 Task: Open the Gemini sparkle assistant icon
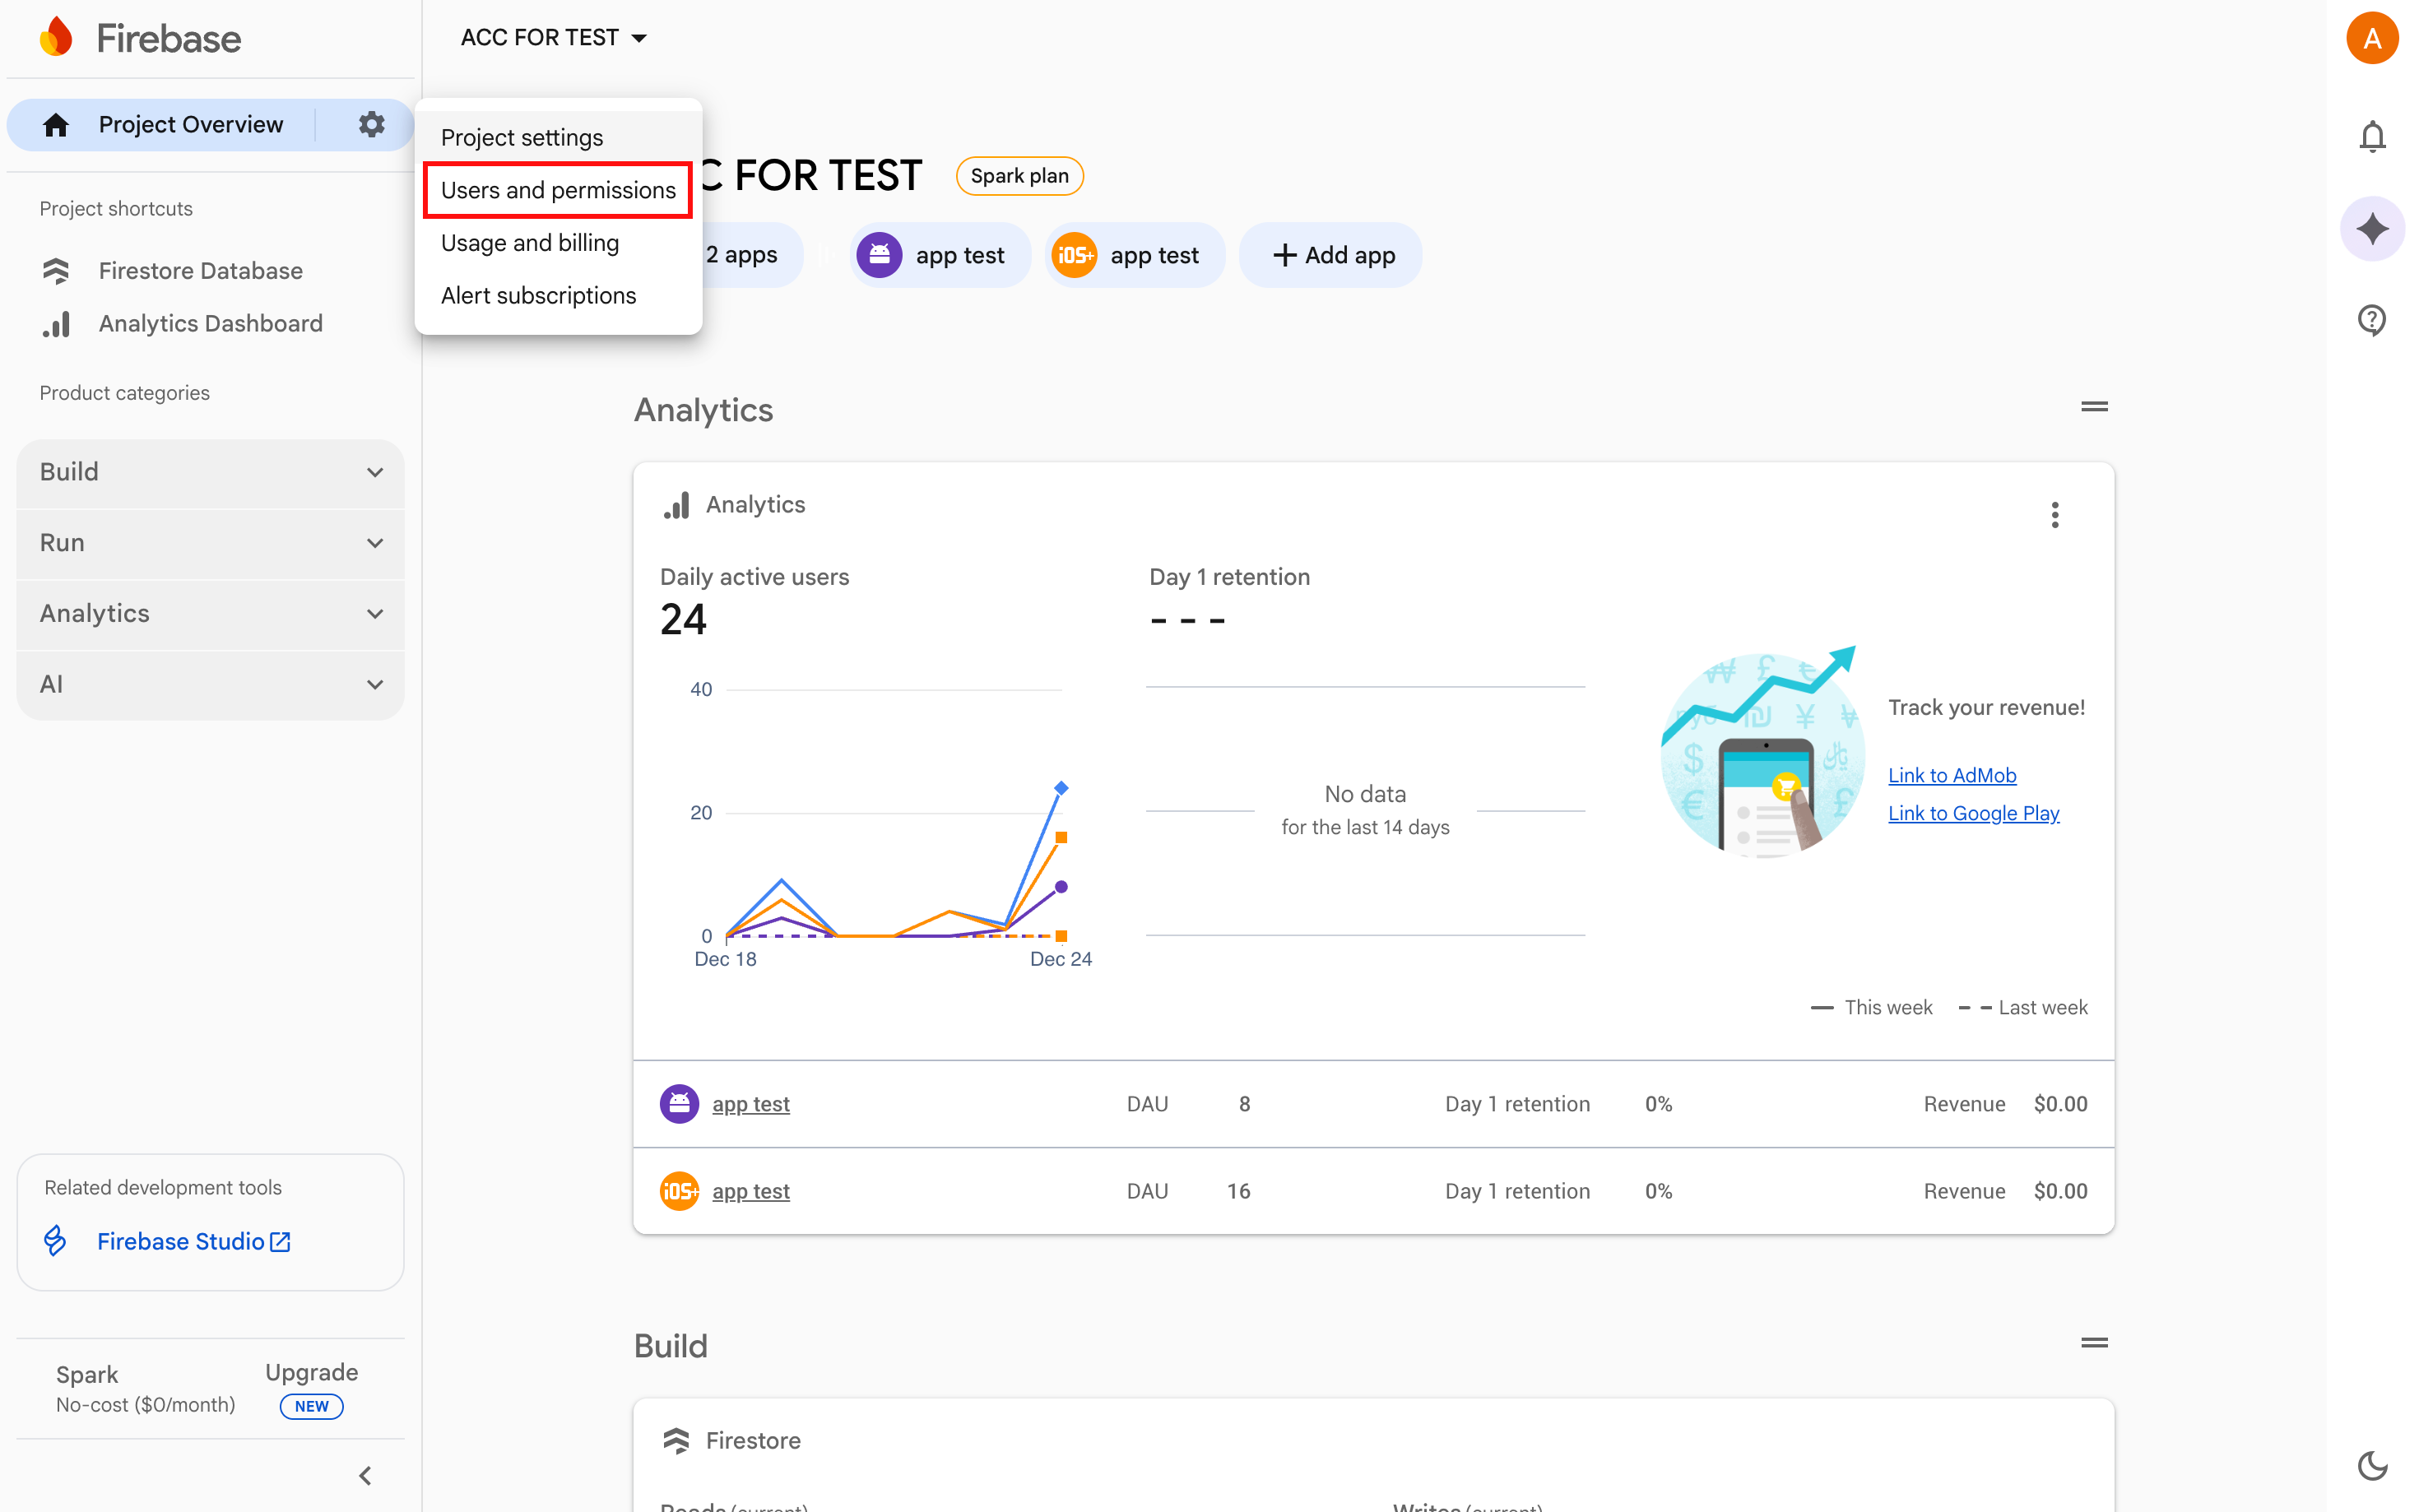tap(2371, 229)
